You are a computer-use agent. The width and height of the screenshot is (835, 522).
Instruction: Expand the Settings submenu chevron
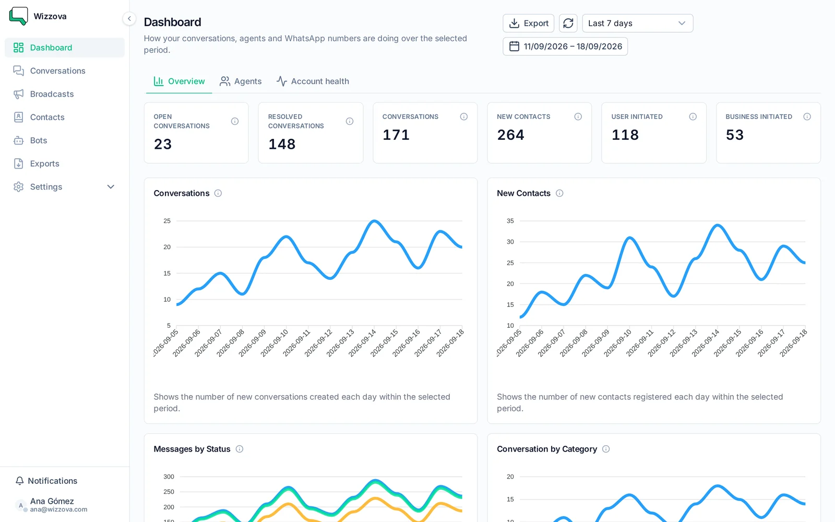(111, 187)
